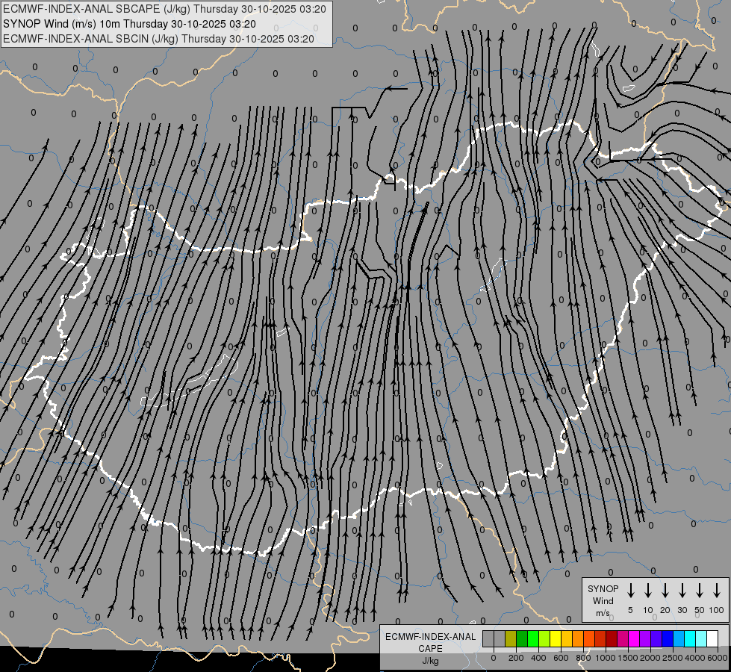Click the '6000' tick on CAPE scale
This screenshot has height=672, width=731.
click(x=718, y=658)
